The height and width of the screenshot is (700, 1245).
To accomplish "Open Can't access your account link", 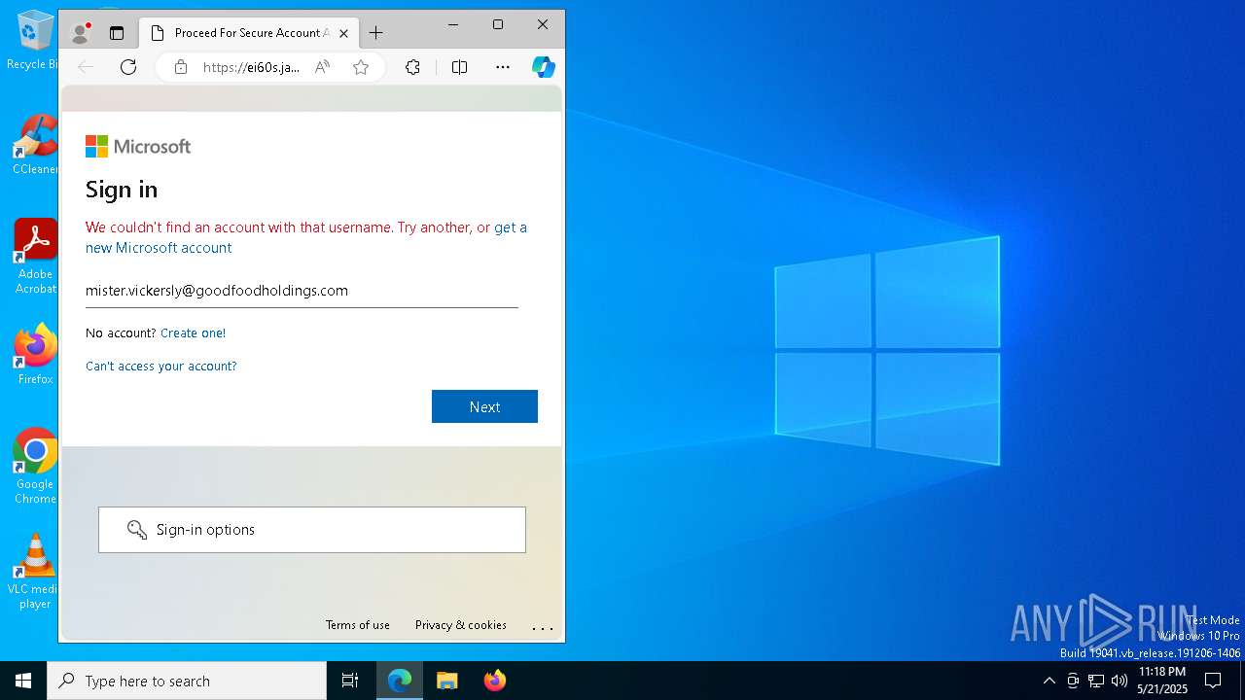I will [161, 366].
